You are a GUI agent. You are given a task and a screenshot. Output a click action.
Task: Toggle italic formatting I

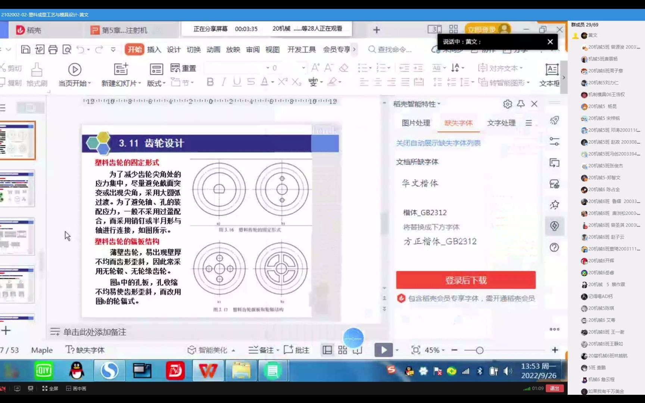coord(224,82)
